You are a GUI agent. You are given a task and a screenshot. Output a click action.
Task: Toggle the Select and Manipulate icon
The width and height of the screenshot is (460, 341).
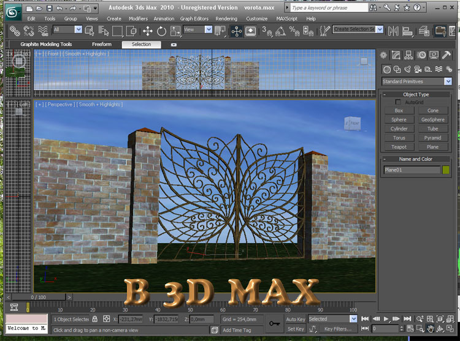pyautogui.click(x=237, y=31)
